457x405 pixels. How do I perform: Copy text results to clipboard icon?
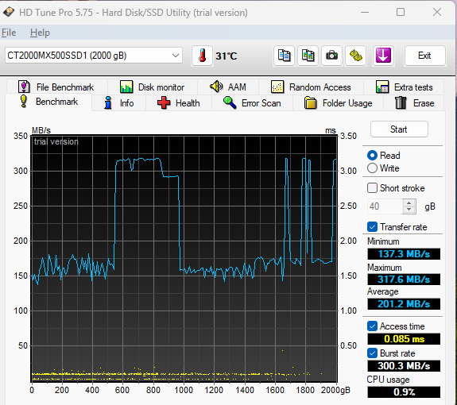pos(284,56)
